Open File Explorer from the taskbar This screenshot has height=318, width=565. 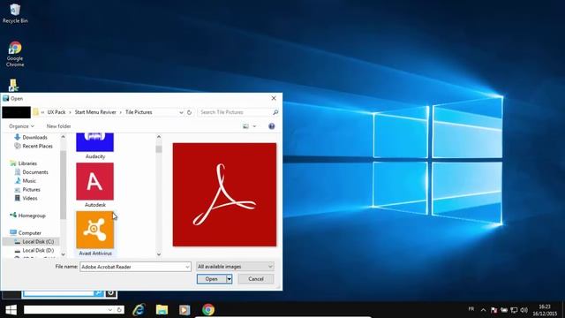click(x=162, y=310)
